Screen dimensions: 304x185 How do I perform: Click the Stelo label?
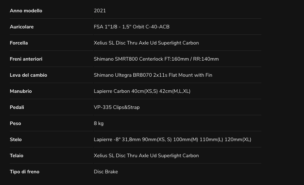(x=16, y=140)
